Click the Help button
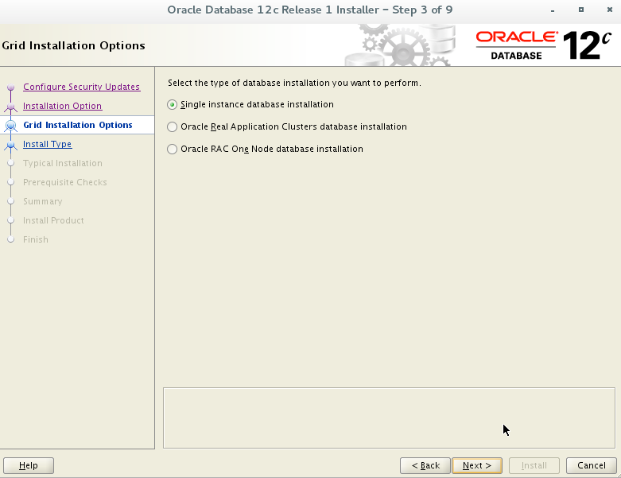 click(x=29, y=465)
